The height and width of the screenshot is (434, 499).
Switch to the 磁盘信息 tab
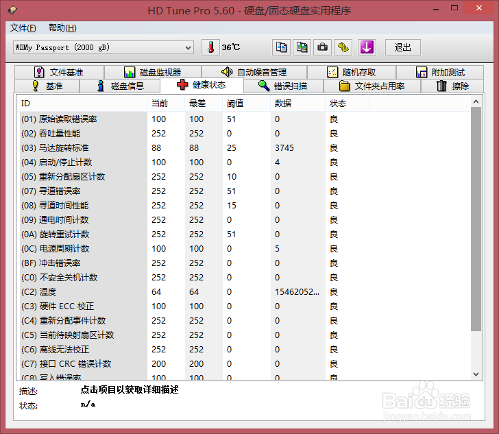click(120, 86)
